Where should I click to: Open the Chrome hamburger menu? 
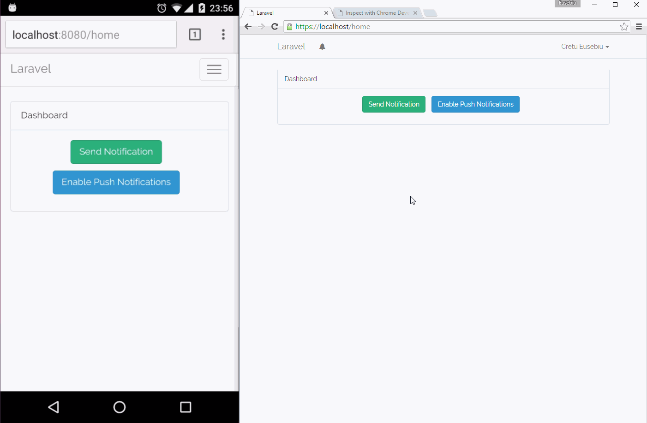coord(639,27)
